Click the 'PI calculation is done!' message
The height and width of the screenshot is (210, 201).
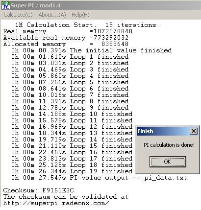pos(169,145)
